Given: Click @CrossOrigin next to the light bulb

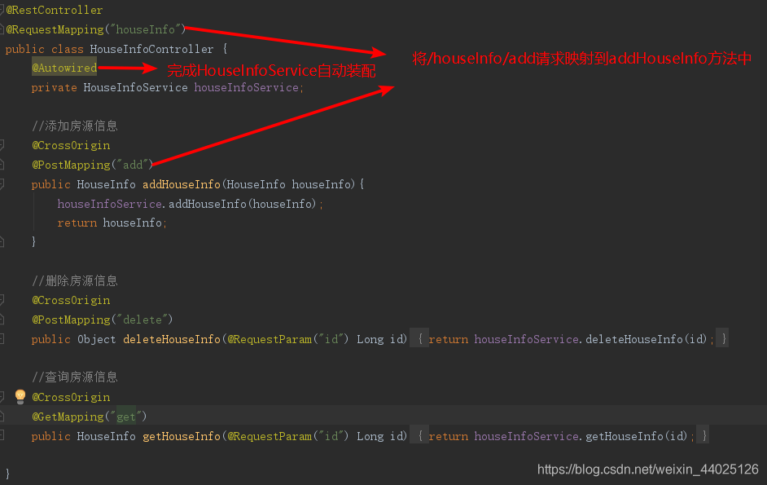Looking at the screenshot, I should (71, 397).
